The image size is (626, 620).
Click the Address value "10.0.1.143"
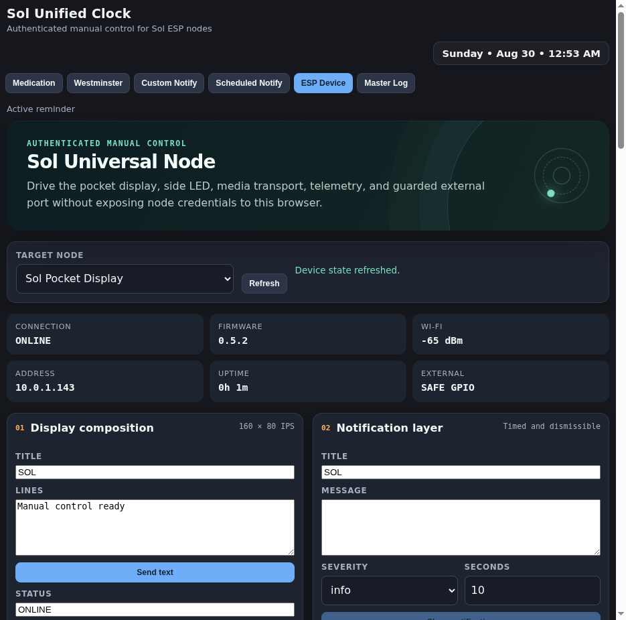45,387
